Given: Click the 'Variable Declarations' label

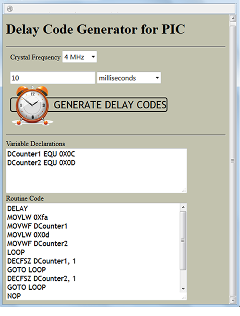Looking at the screenshot, I should [x=35, y=144].
